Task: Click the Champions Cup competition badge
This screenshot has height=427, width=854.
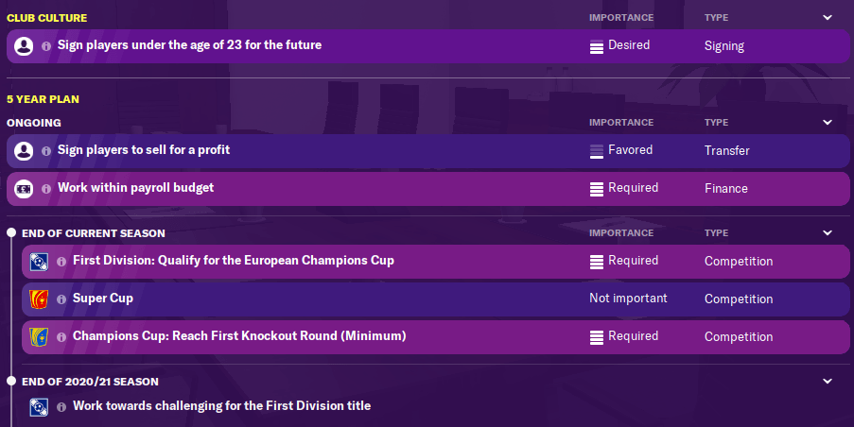Action: coord(39,336)
